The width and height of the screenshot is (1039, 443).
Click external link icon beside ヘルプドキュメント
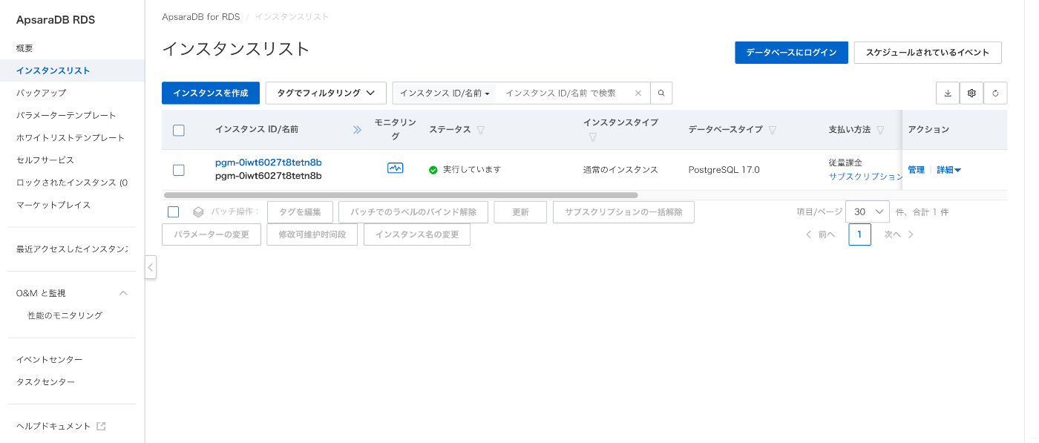point(101,426)
